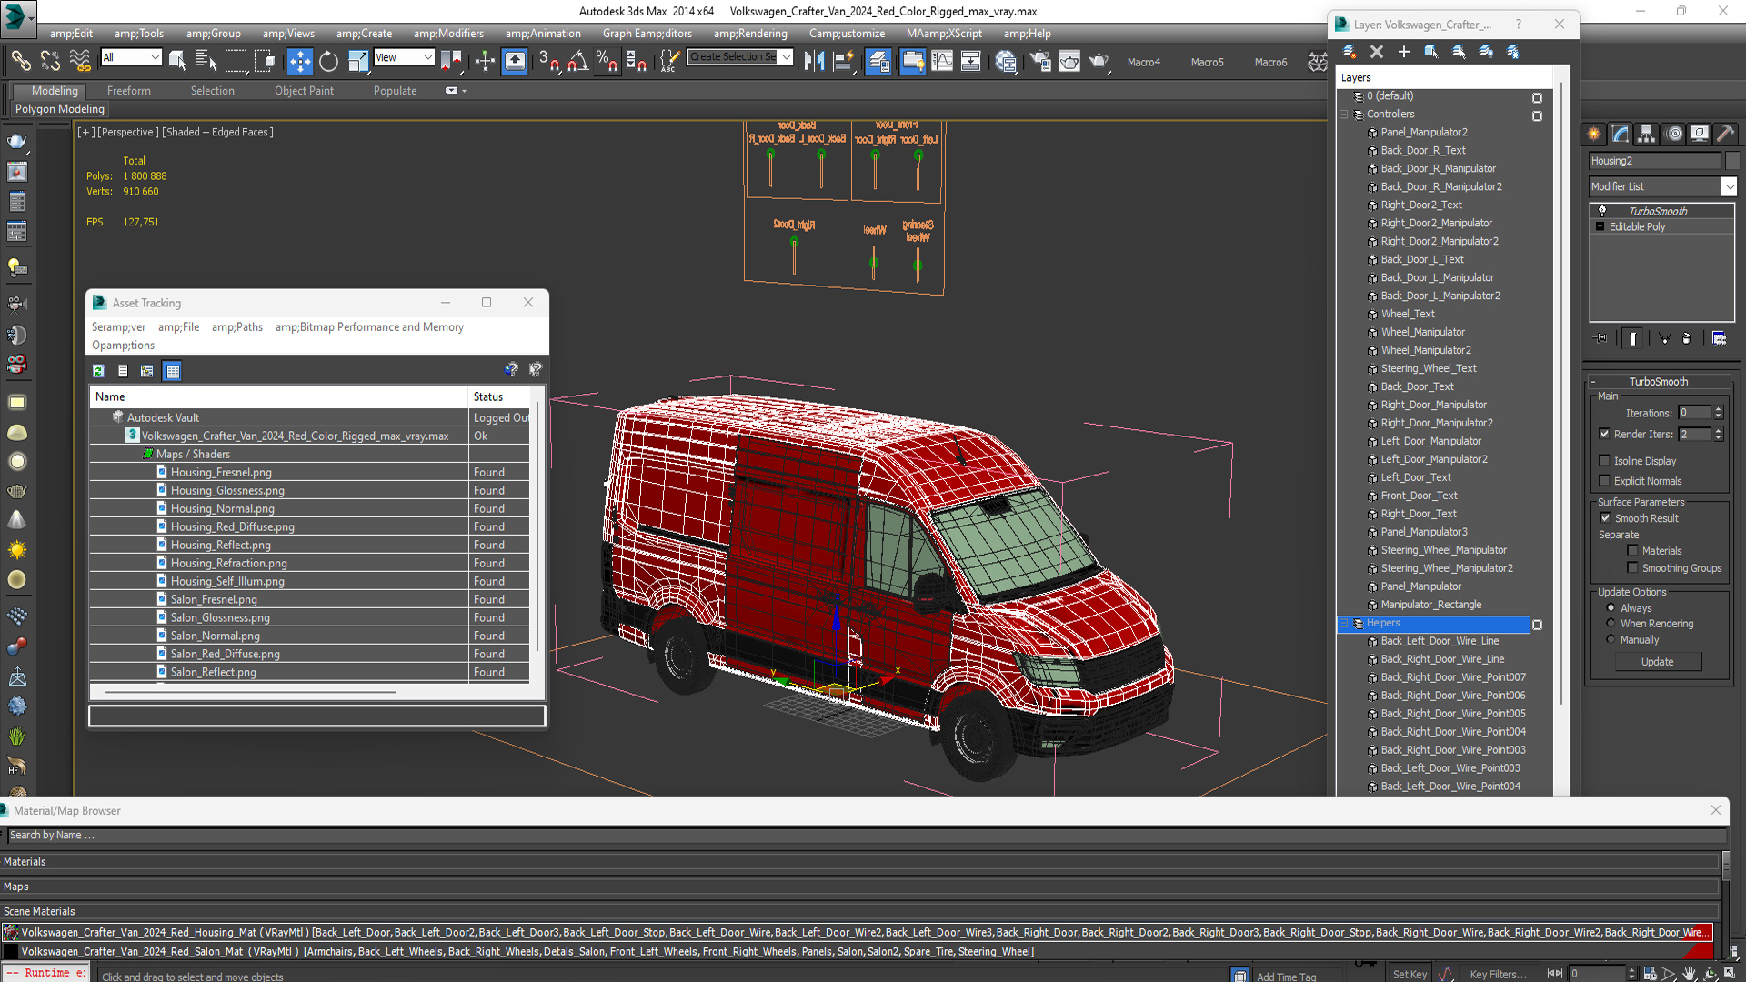The height and width of the screenshot is (982, 1746).
Task: Click the TurboSmooth Iterations value field
Action: 1694,413
